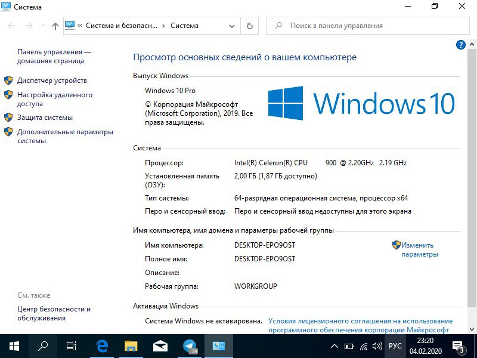Click 'WORKGROUP' value text
The height and width of the screenshot is (358, 477).
256,286
